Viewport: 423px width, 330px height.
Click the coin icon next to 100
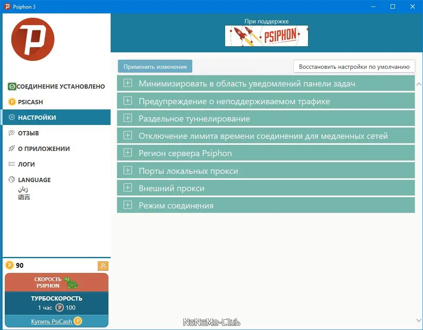(59, 308)
